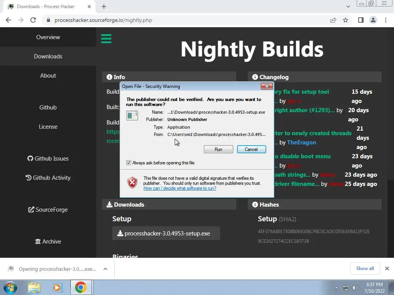This screenshot has height=295, width=394.
Task: Click the 'disable boot menu' changelog entry
Action: click(x=302, y=156)
